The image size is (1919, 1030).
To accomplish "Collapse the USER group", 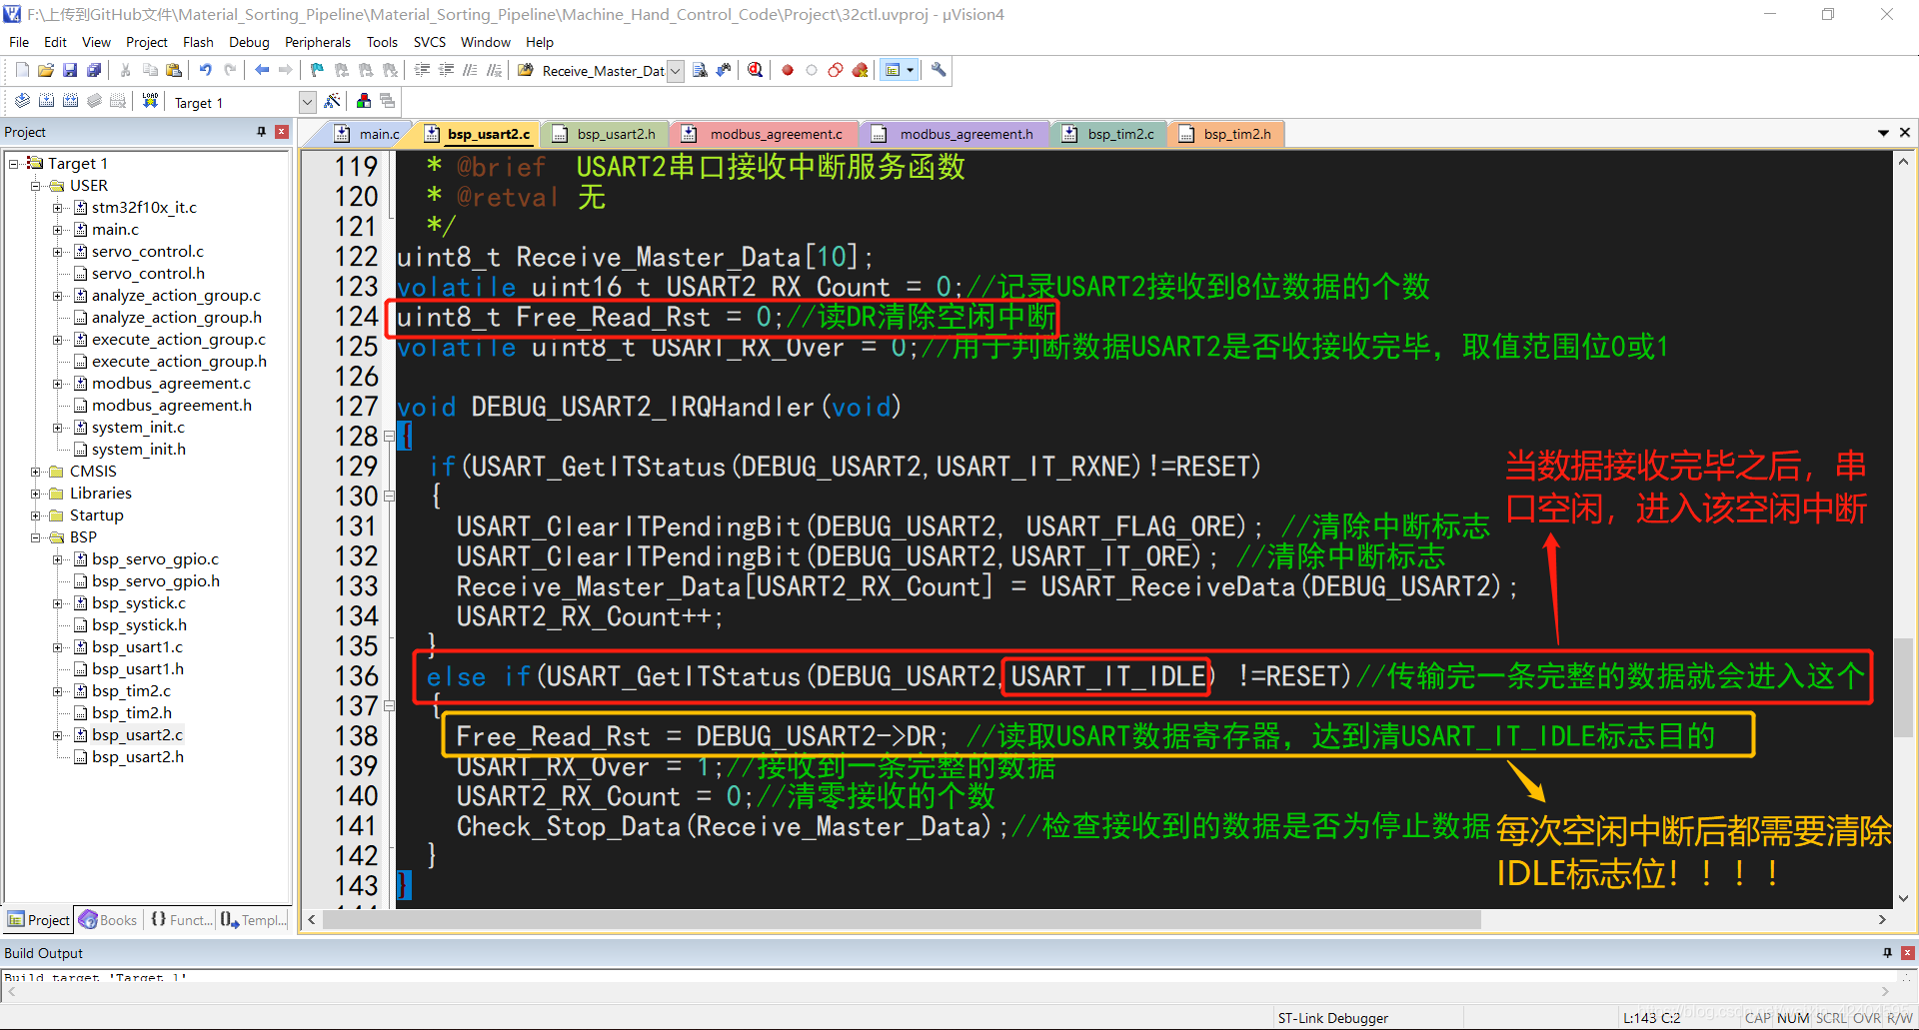I will (36, 186).
